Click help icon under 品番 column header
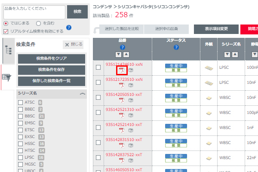Image resolution: width=258 pixels, height=172 pixels. pos(123,47)
